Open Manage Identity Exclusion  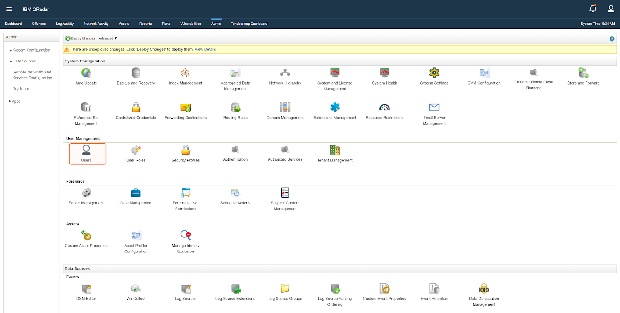pyautogui.click(x=186, y=235)
